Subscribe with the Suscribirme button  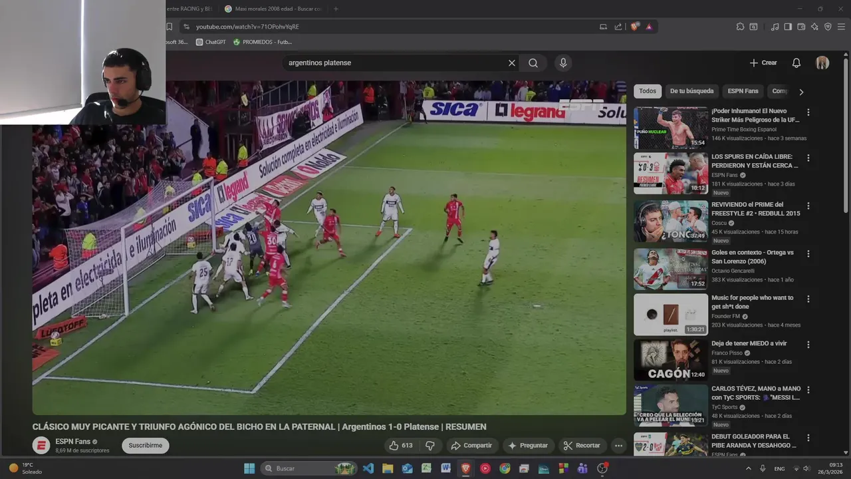(146, 446)
